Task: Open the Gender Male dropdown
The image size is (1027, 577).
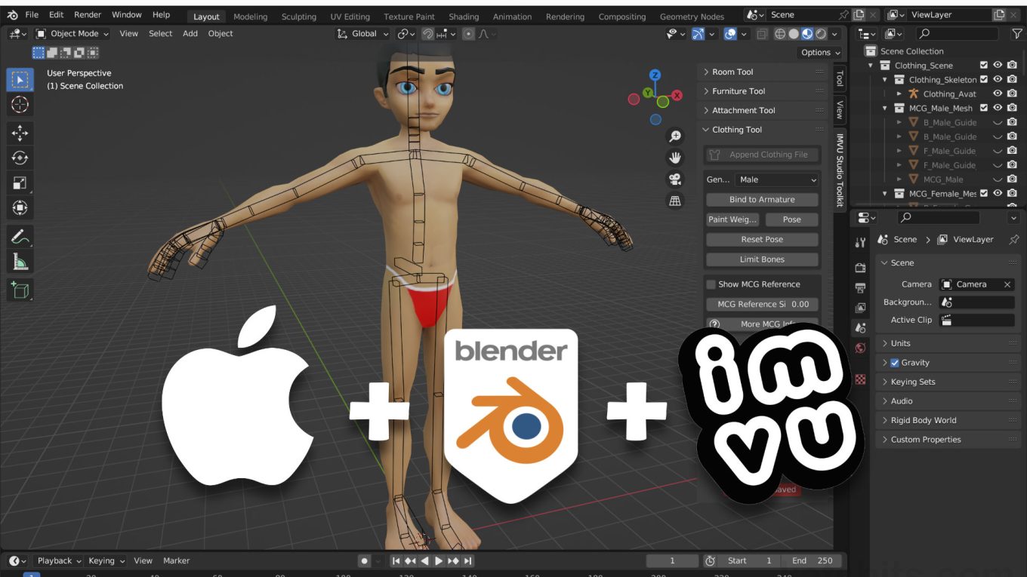Action: [x=777, y=180]
